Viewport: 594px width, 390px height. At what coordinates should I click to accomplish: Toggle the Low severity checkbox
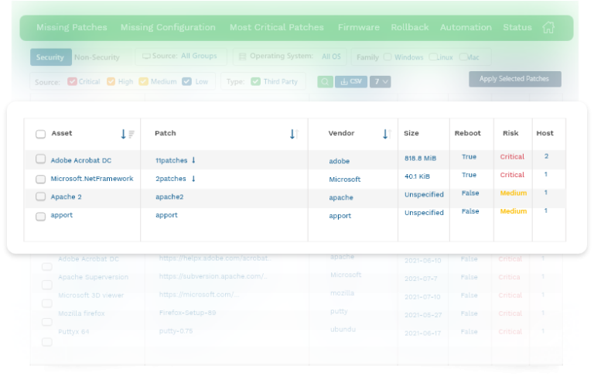click(186, 81)
